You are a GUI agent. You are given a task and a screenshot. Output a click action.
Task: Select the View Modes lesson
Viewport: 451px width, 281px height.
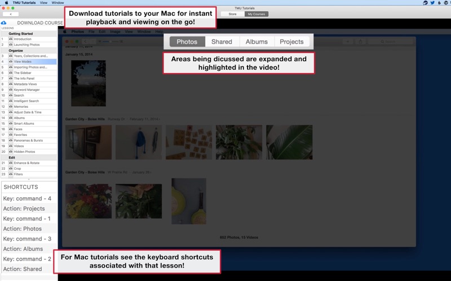point(29,62)
